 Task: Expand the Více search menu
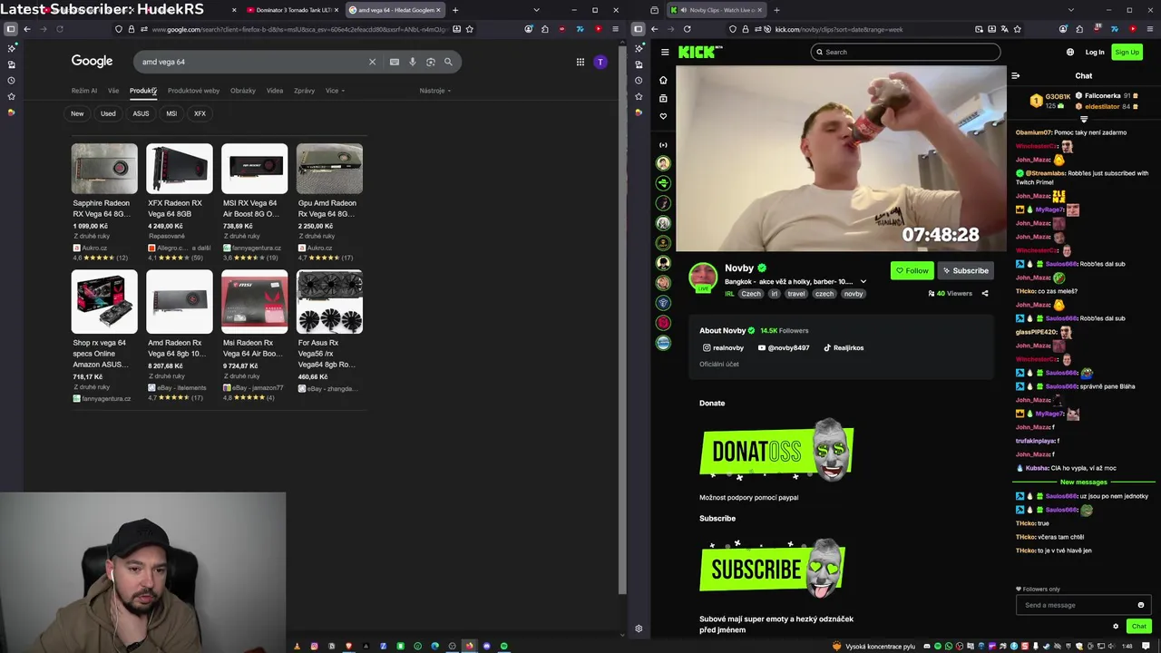coord(335,91)
